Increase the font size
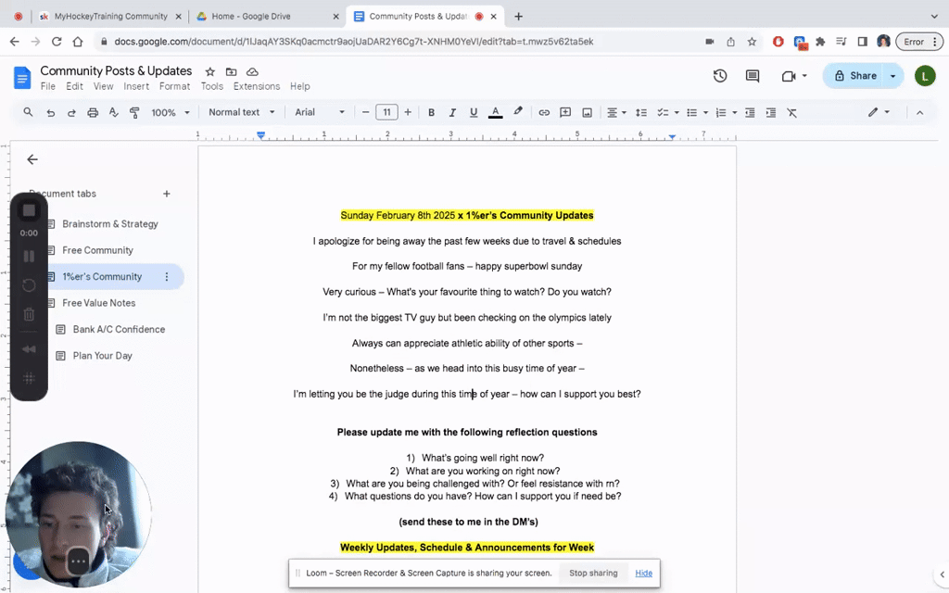Viewport: 949px width, 593px height. [408, 112]
